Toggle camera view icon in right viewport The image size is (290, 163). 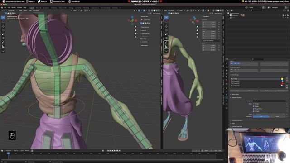tap(198, 34)
